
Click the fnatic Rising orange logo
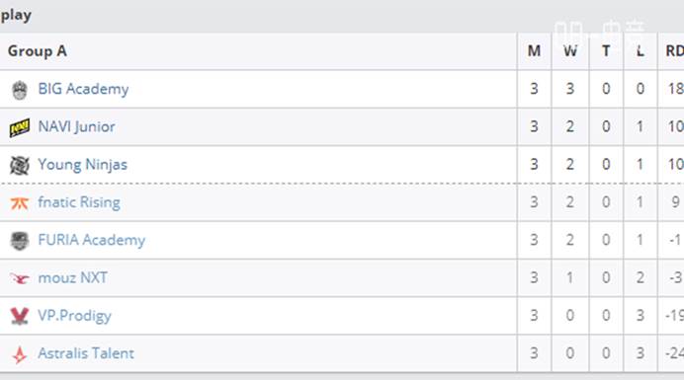coord(19,203)
